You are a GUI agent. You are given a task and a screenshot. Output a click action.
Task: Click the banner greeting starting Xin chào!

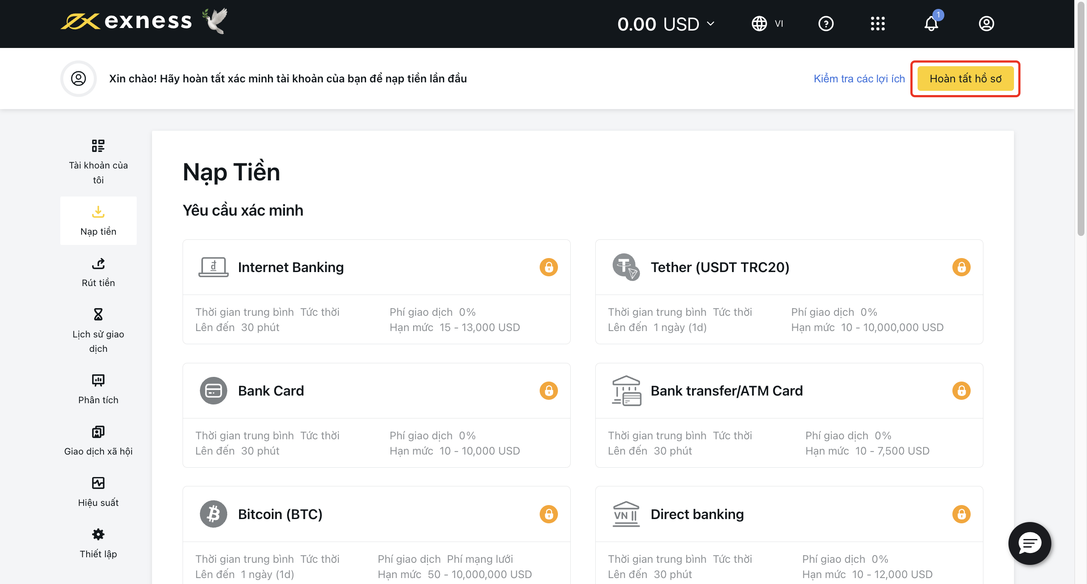288,79
